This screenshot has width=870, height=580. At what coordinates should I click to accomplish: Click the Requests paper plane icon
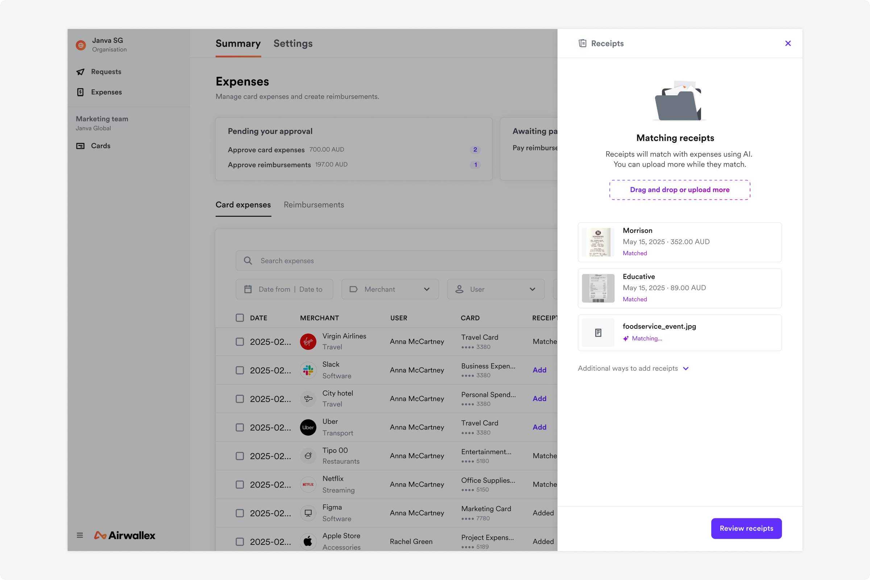pyautogui.click(x=80, y=72)
